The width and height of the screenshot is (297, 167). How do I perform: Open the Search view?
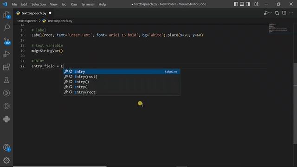click(x=6, y=28)
